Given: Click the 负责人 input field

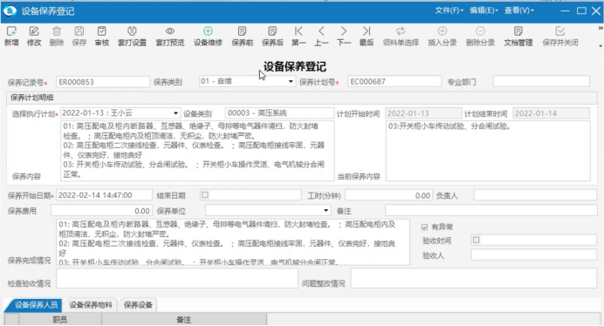Looking at the screenshot, I should 535,195.
